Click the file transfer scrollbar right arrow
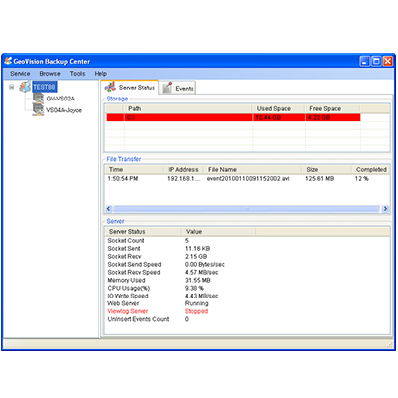Screen dimensions: 398x398 [385, 209]
